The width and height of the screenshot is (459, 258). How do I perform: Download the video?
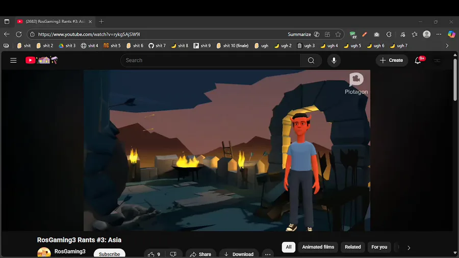coord(239,254)
